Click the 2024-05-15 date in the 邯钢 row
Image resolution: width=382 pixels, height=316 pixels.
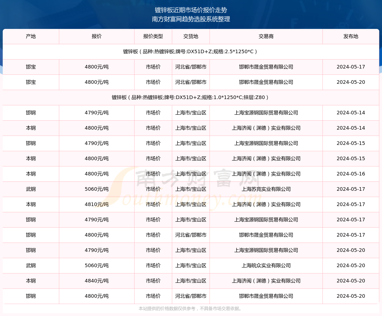point(351,143)
